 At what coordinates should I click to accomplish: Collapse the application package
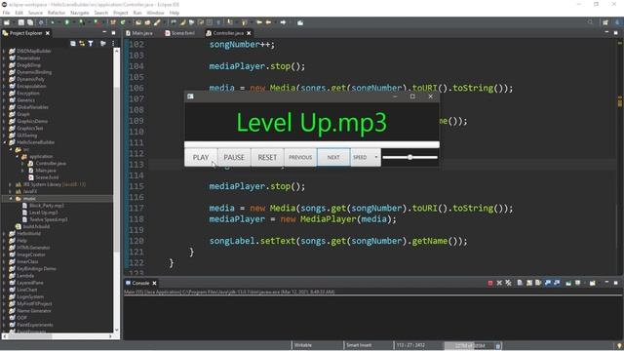pos(18,156)
